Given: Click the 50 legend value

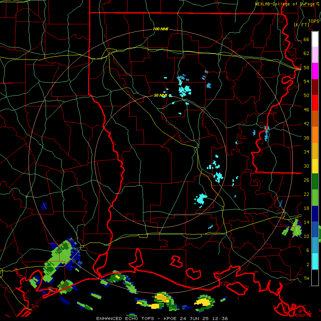Looking at the screenshot, I should pyautogui.click(x=306, y=95).
